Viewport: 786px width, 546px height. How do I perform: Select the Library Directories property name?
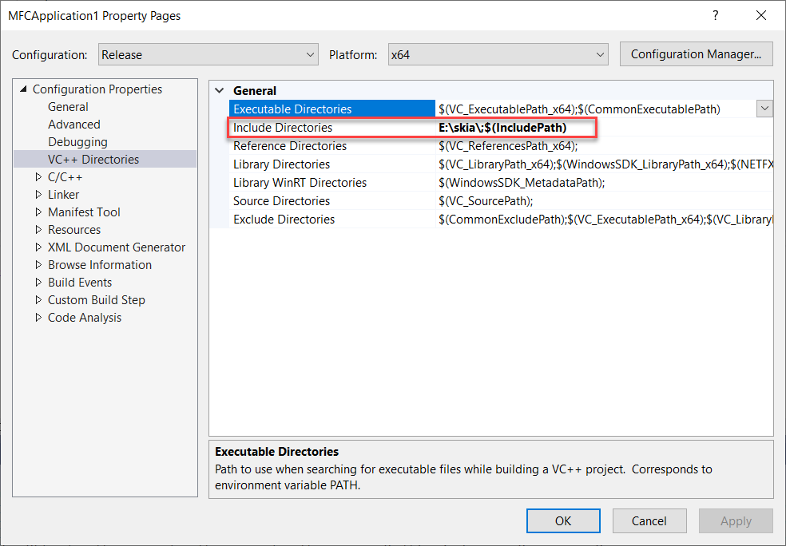[281, 164]
